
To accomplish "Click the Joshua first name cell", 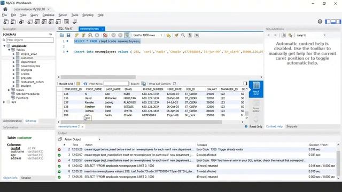I will 89,111.
